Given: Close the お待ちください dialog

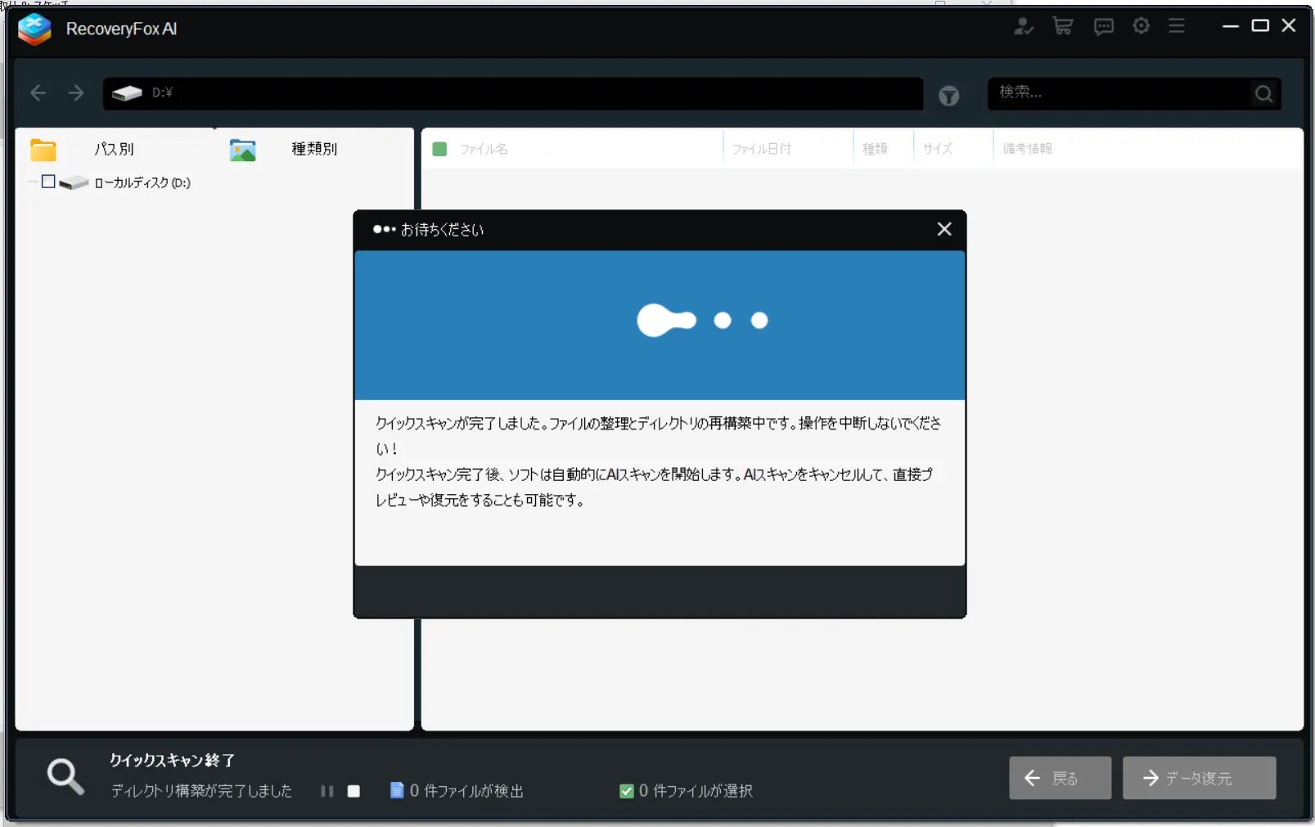Looking at the screenshot, I should pos(944,229).
